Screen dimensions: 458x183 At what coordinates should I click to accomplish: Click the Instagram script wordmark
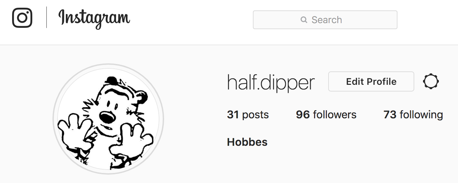[x=94, y=19]
